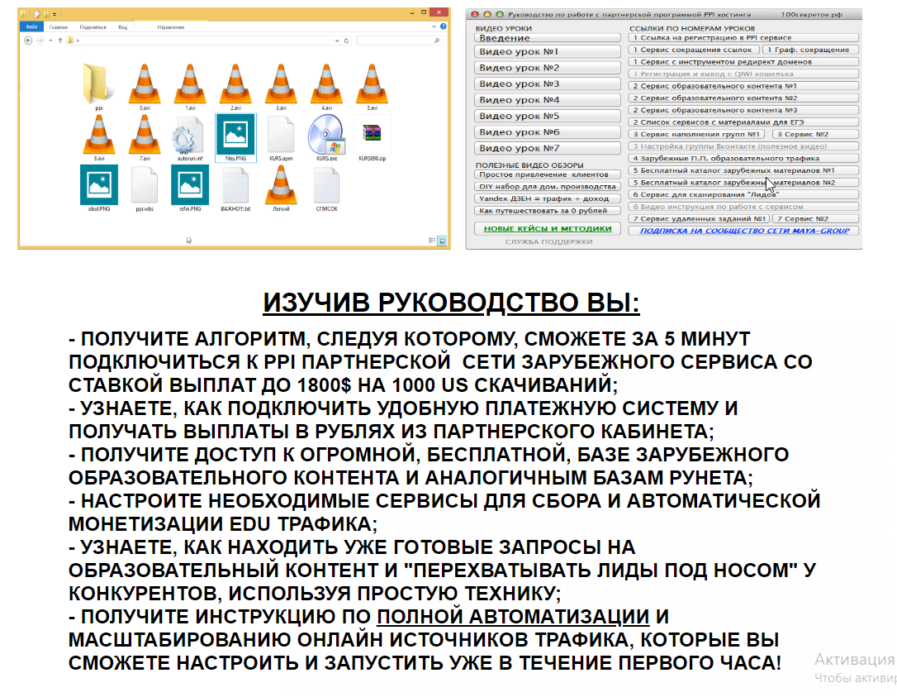The width and height of the screenshot is (897, 697).
Task: Select the KURS098.zip archive icon
Action: [x=371, y=135]
